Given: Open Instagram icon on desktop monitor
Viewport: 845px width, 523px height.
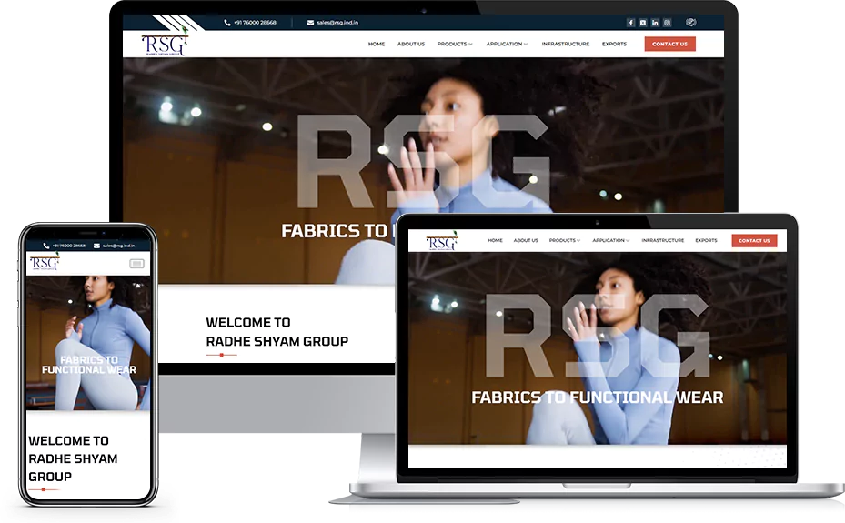Looking at the screenshot, I should pos(667,23).
